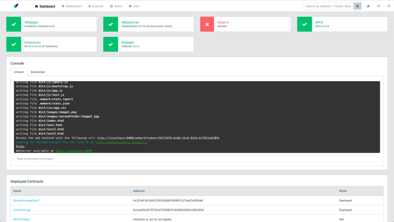Click the Address column header
Image resolution: width=394 pixels, height=222 pixels.
click(139, 191)
